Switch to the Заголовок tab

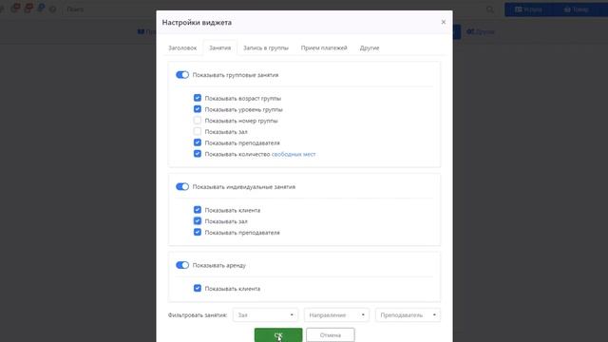[x=182, y=48]
